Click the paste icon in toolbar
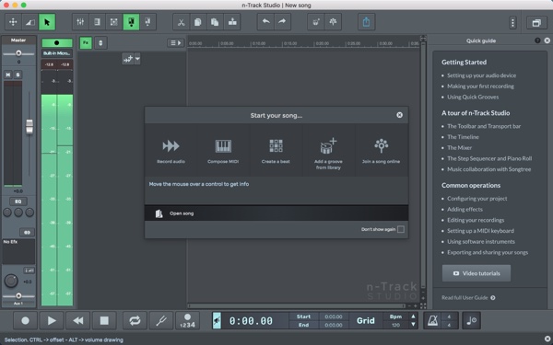The image size is (553, 345). click(215, 22)
